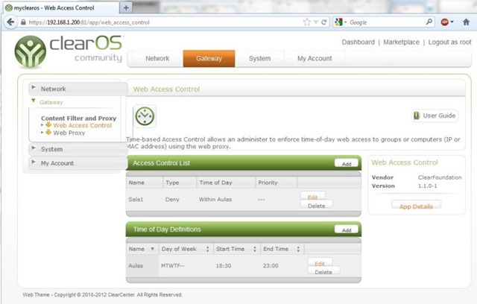Viewport: 477px width, 304px height.
Task: Open the User Guide
Action: coord(435,115)
